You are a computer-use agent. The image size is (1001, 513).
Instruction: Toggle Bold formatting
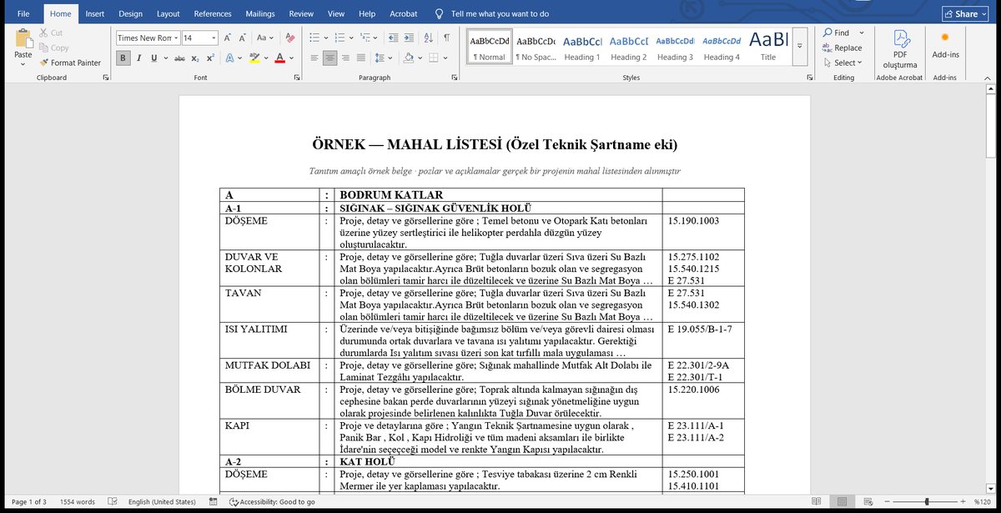click(123, 58)
